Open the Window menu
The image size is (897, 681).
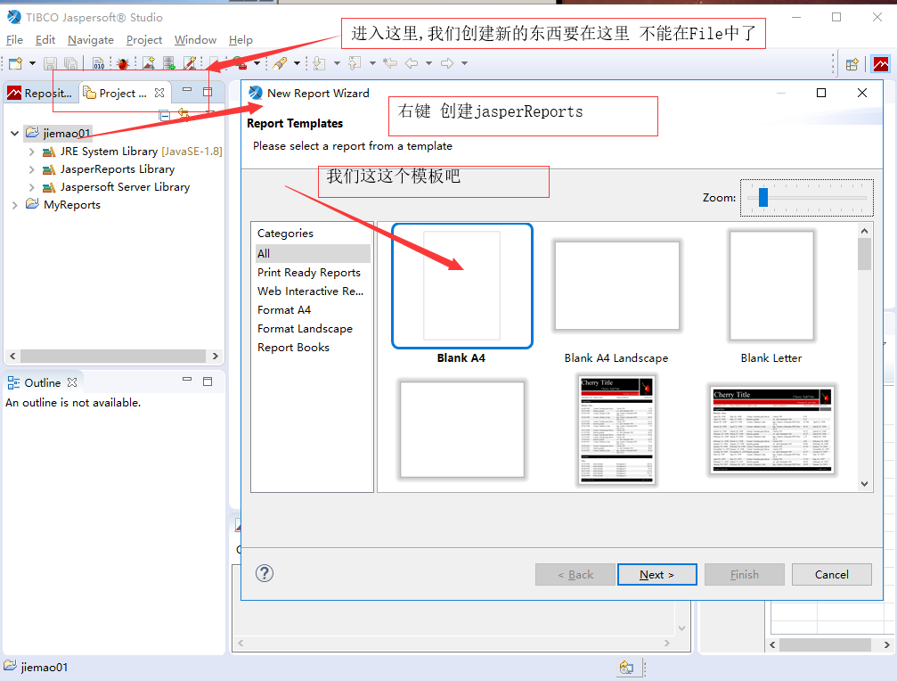pos(195,40)
